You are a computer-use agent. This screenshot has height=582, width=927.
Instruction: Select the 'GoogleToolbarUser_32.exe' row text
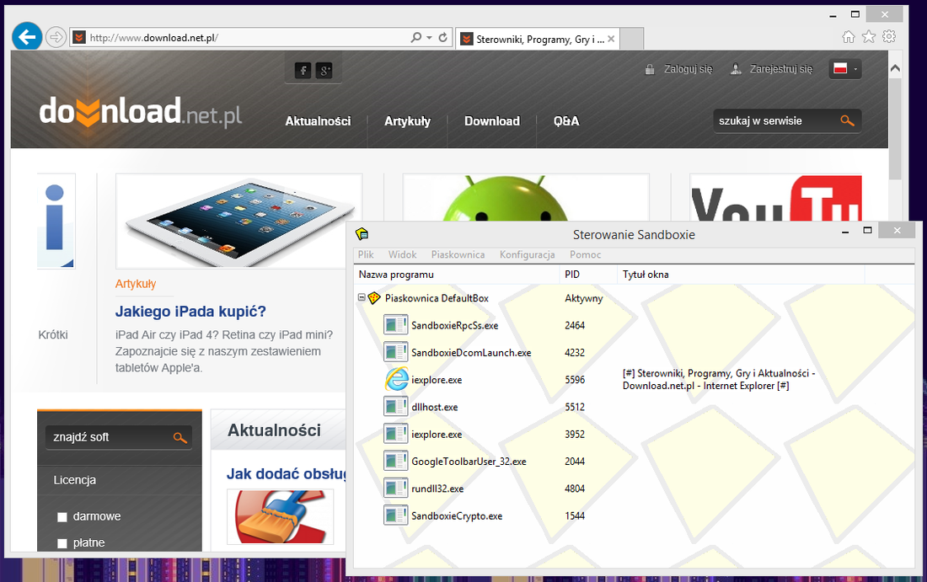(x=469, y=462)
